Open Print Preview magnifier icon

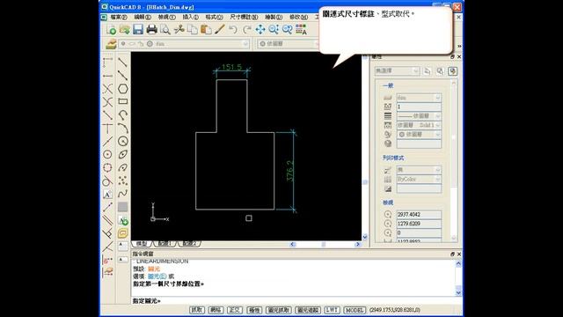(165, 29)
